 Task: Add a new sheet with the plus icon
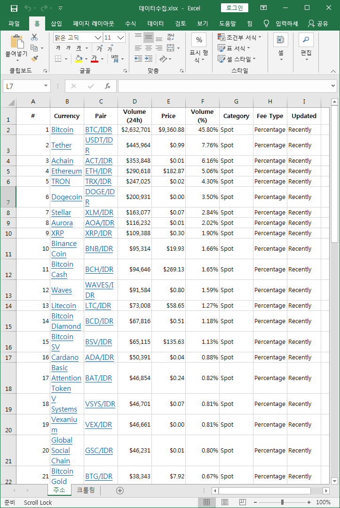coord(120,490)
